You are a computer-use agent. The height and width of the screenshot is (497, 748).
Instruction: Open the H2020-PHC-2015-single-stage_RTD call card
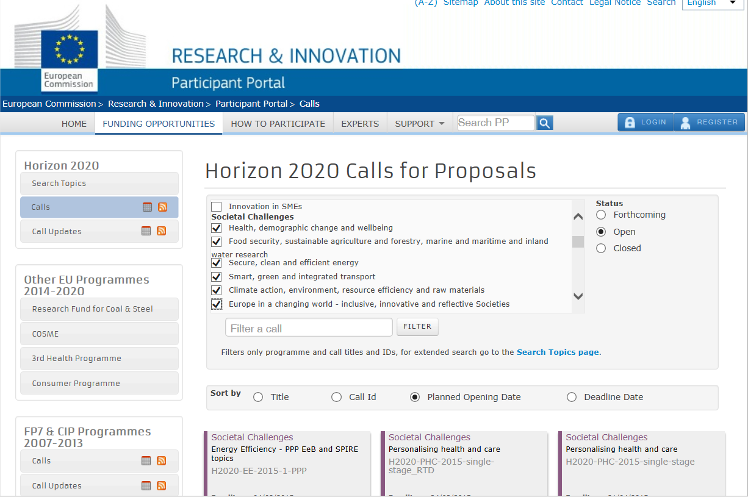tap(464, 463)
